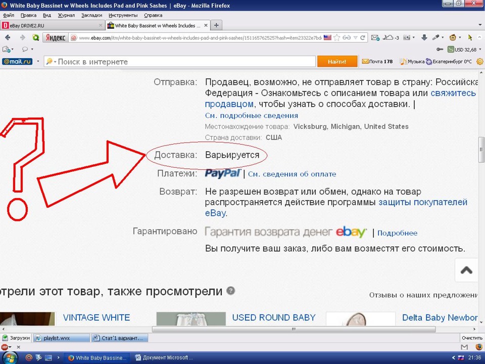Switch to Документ Microsoft taskbar window
This screenshot has width=485, height=364.
point(165,358)
